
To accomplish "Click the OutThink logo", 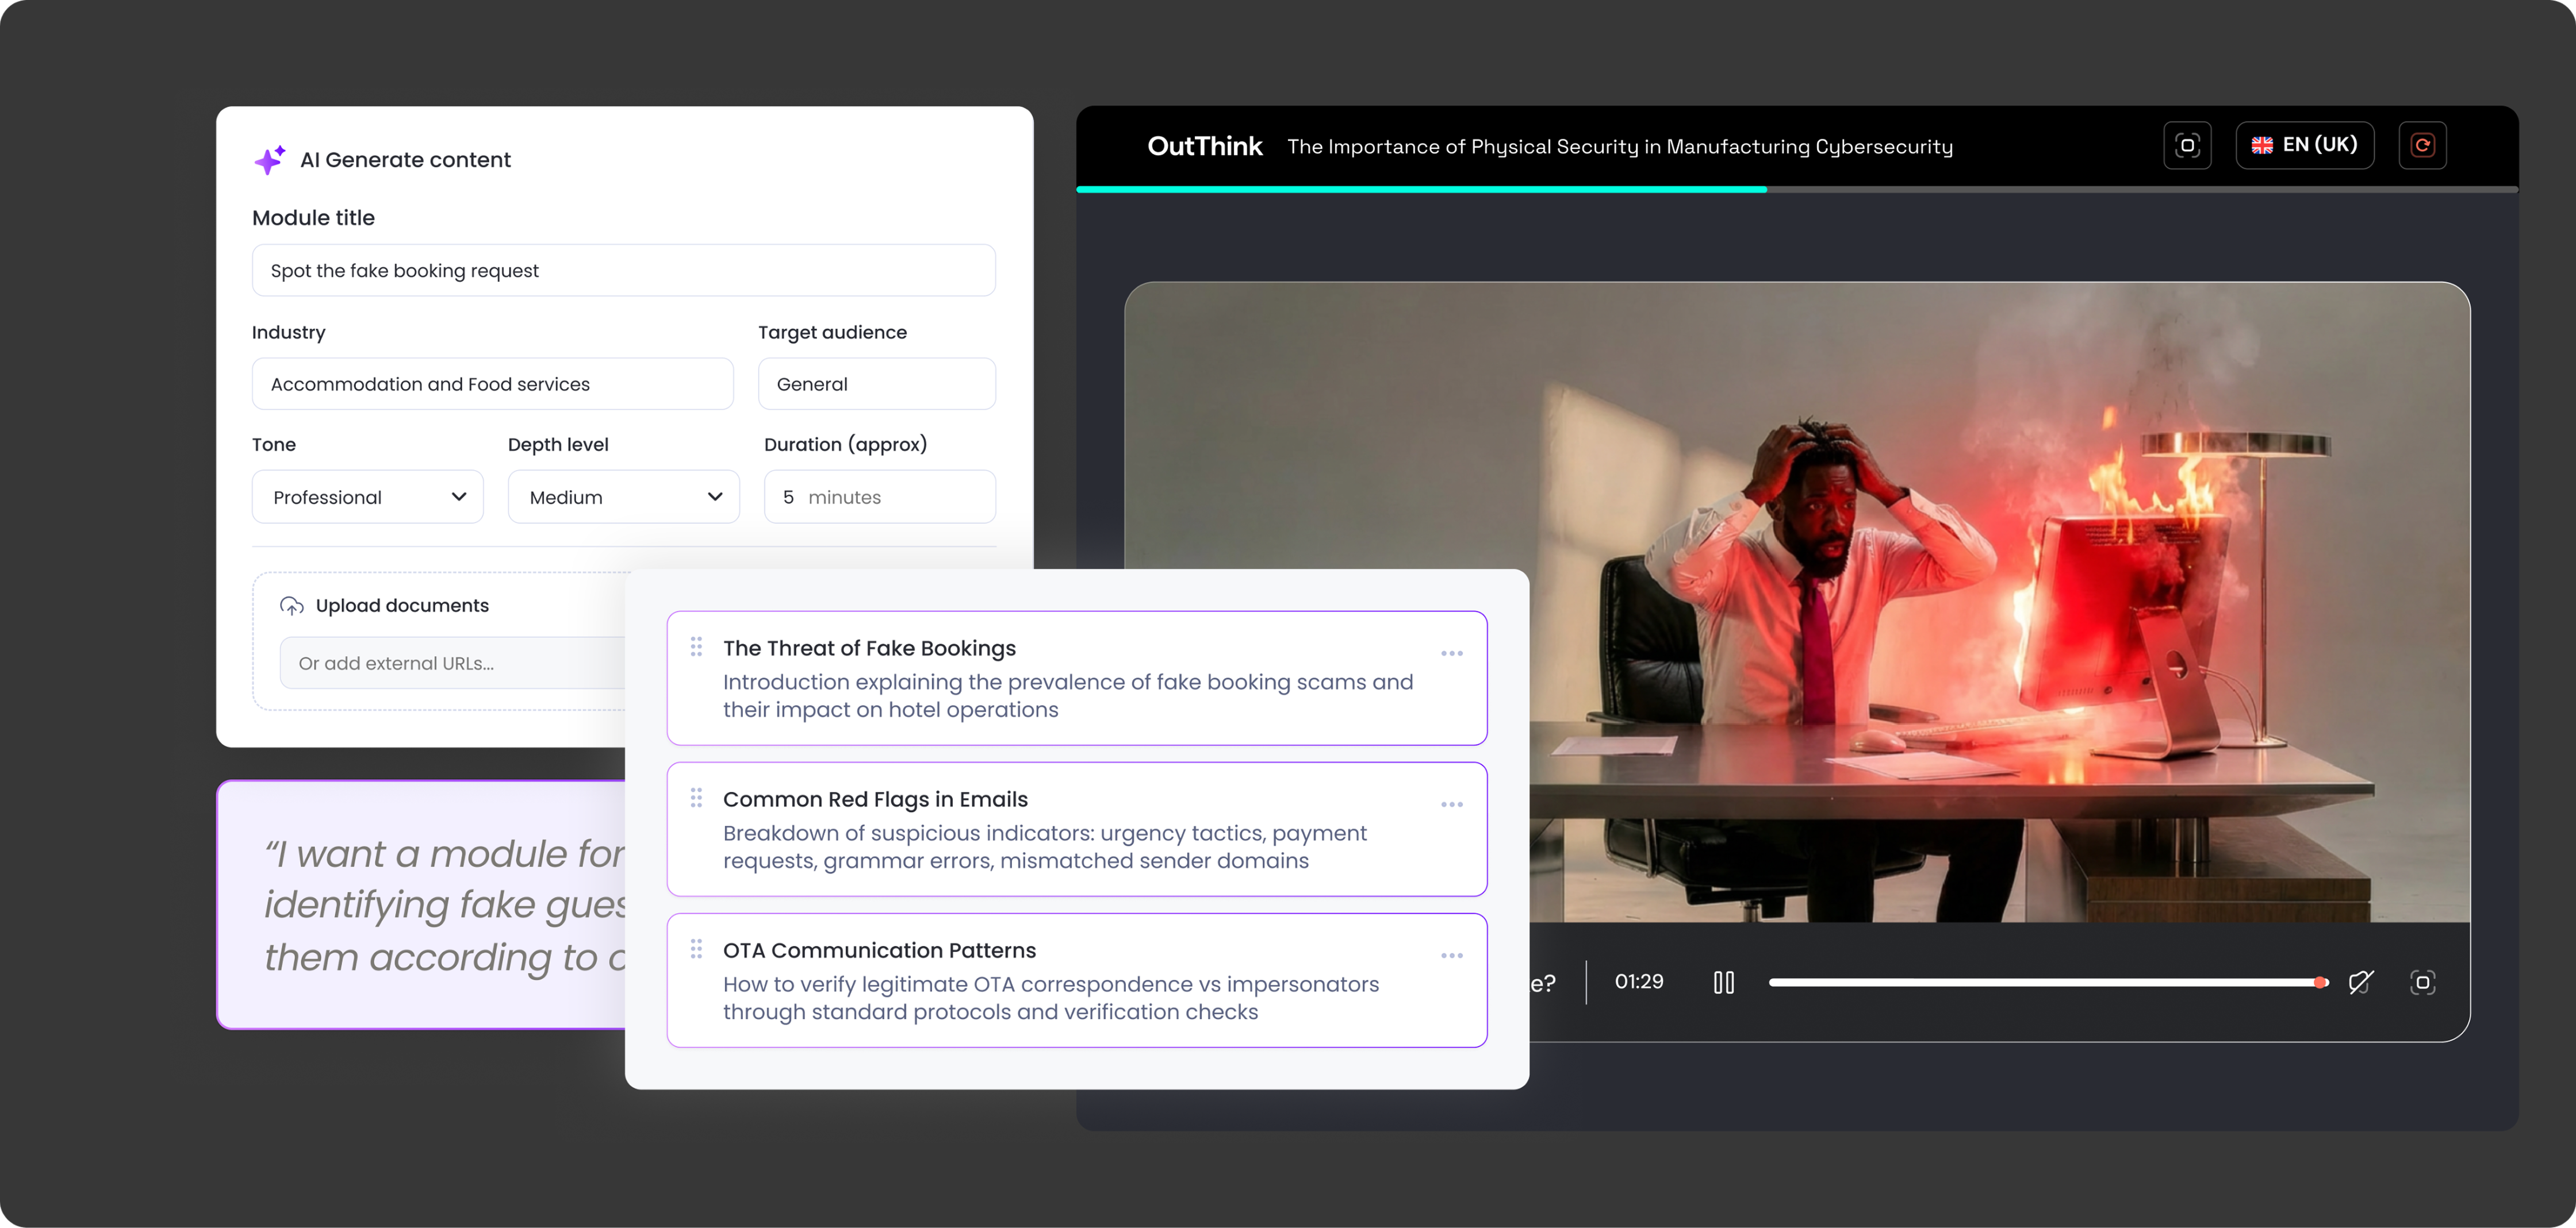I will click(1204, 146).
